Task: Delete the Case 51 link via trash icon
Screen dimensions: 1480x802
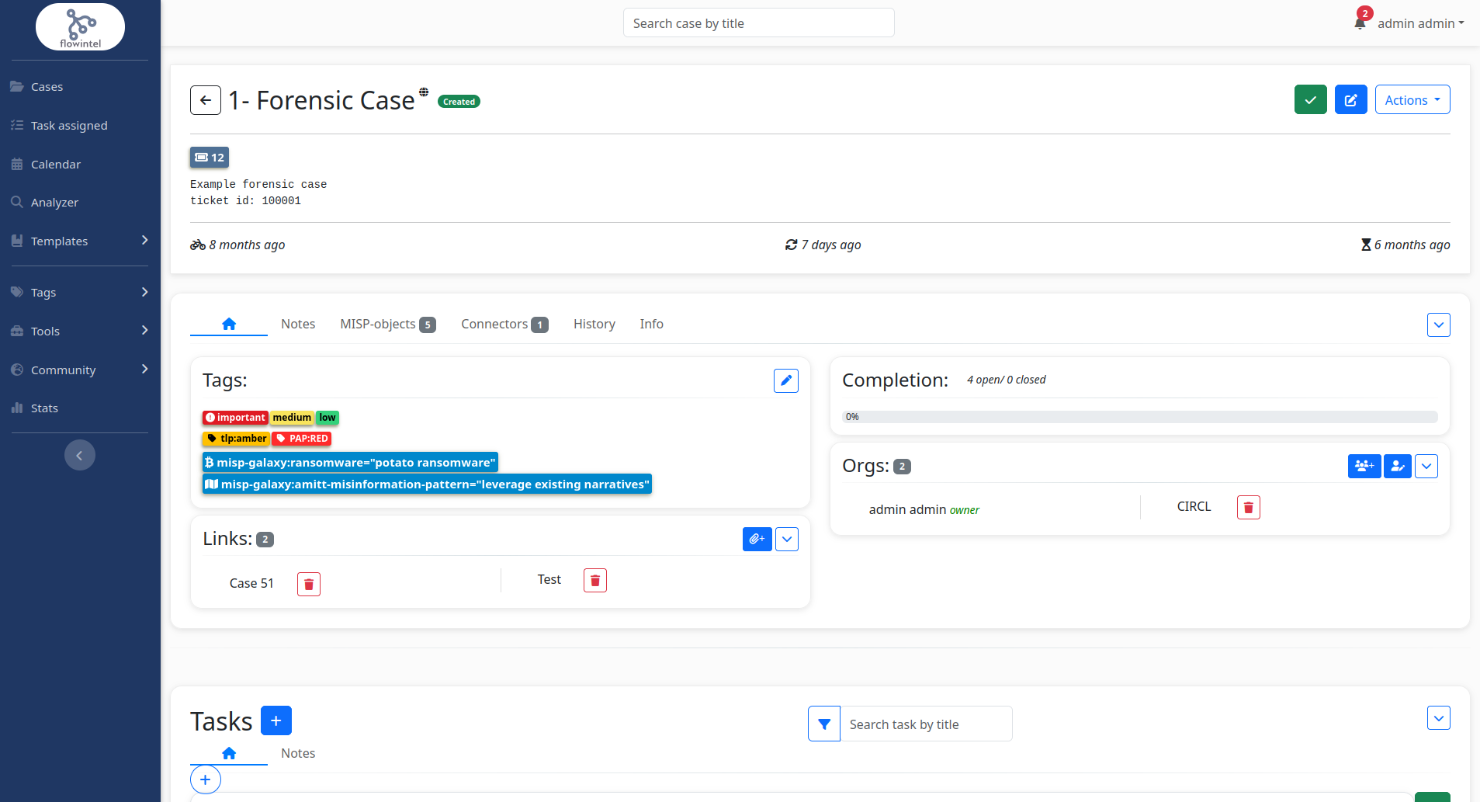Action: tap(308, 583)
